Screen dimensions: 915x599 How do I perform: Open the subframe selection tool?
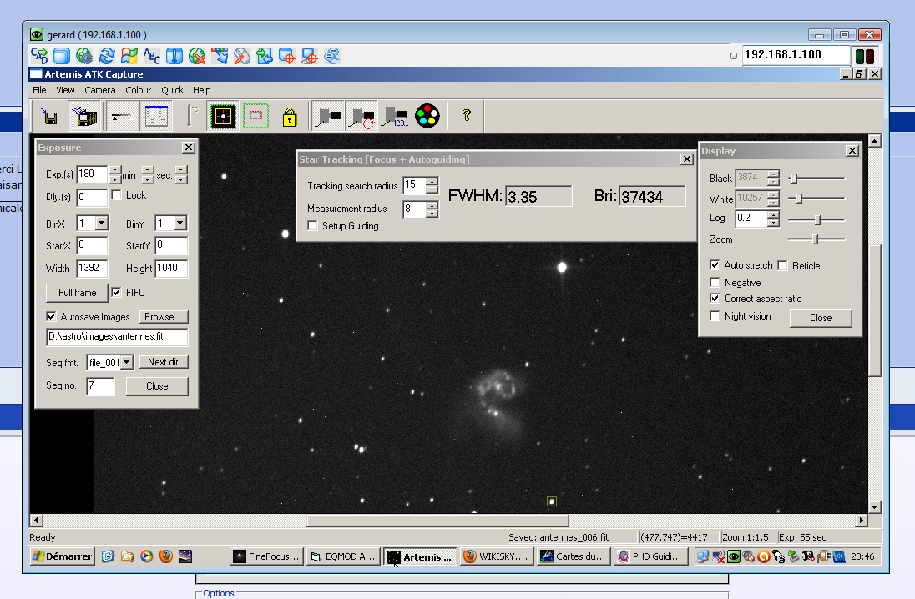[255, 116]
